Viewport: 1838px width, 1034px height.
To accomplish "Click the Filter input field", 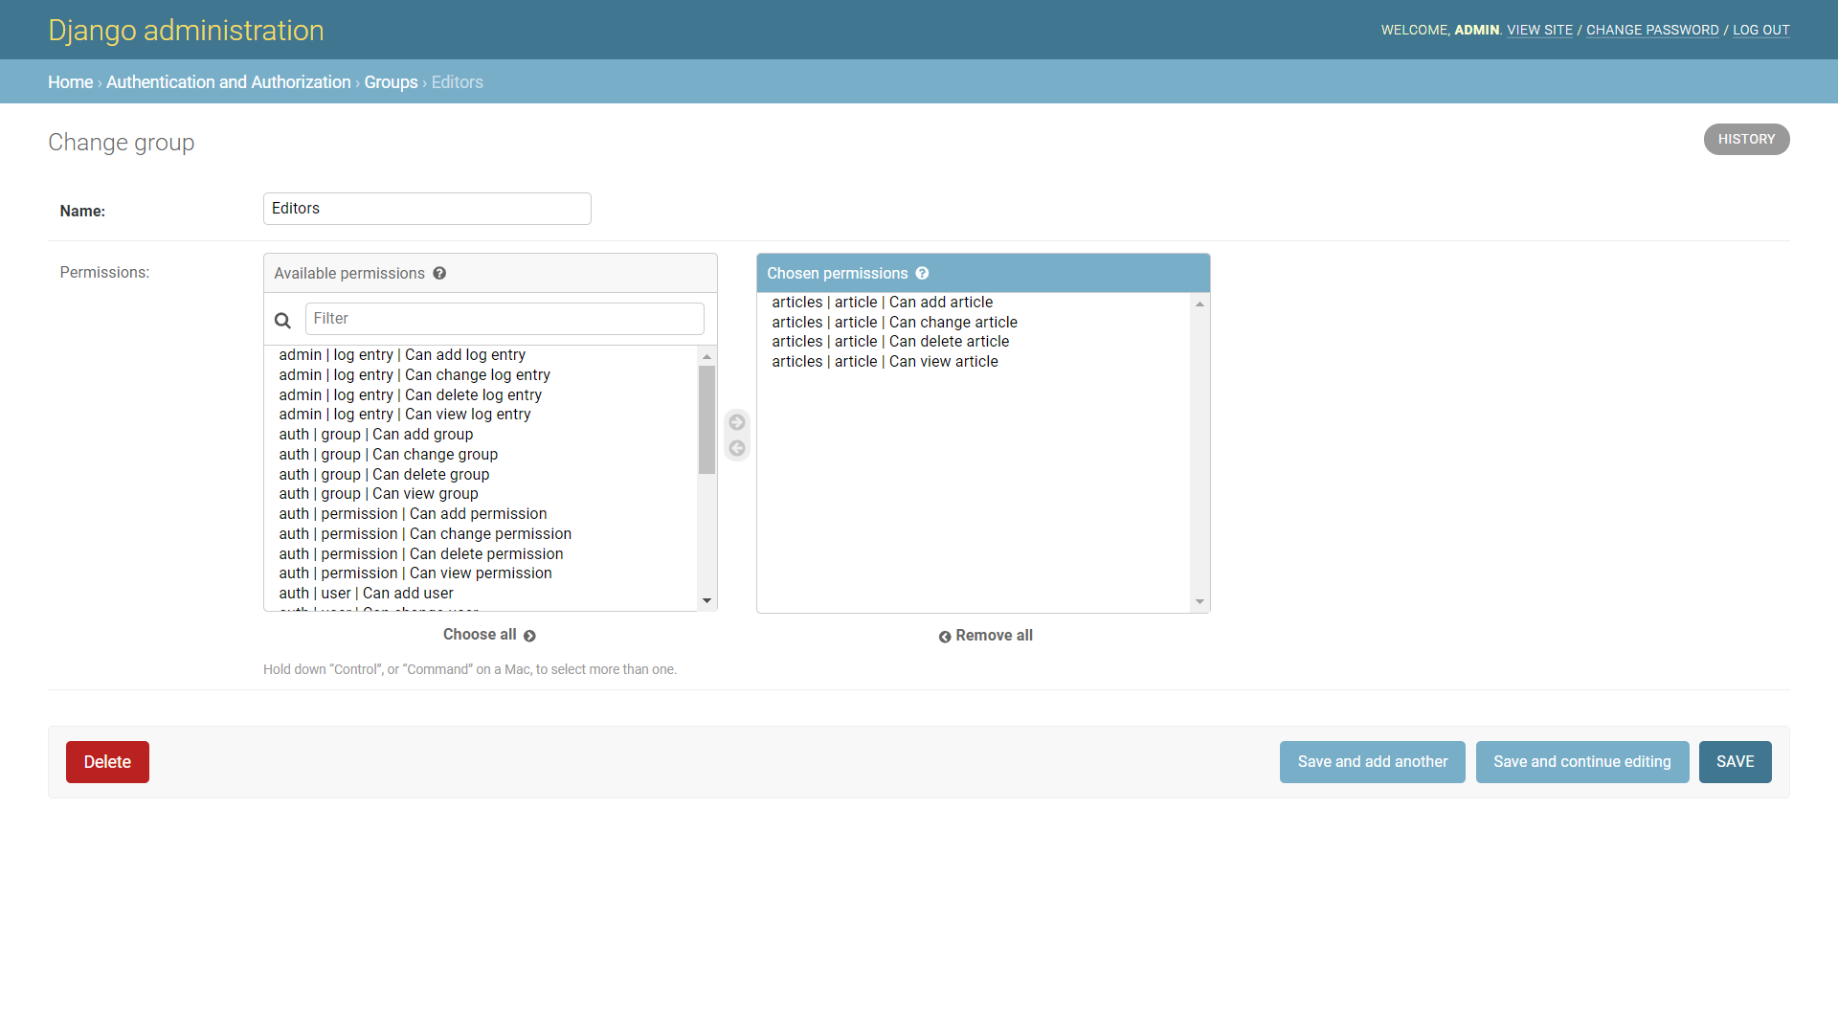I will click(504, 319).
